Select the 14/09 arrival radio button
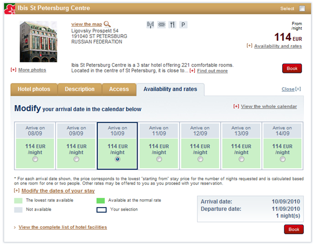317x246 pixels. [x=283, y=159]
